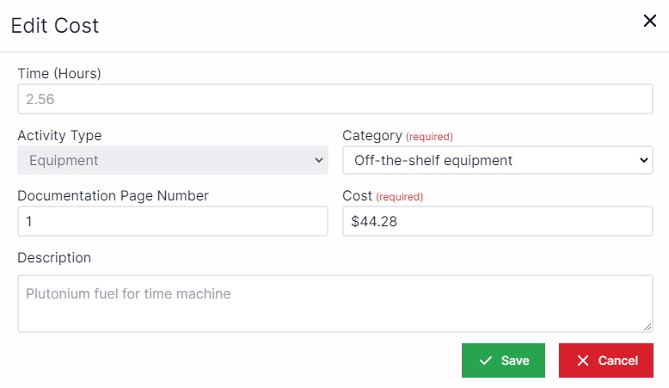The height and width of the screenshot is (388, 669).
Task: Click the red required marker beside Category
Action: tap(429, 136)
